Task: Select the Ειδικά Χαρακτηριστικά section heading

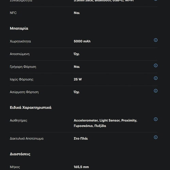Action: 31,107
